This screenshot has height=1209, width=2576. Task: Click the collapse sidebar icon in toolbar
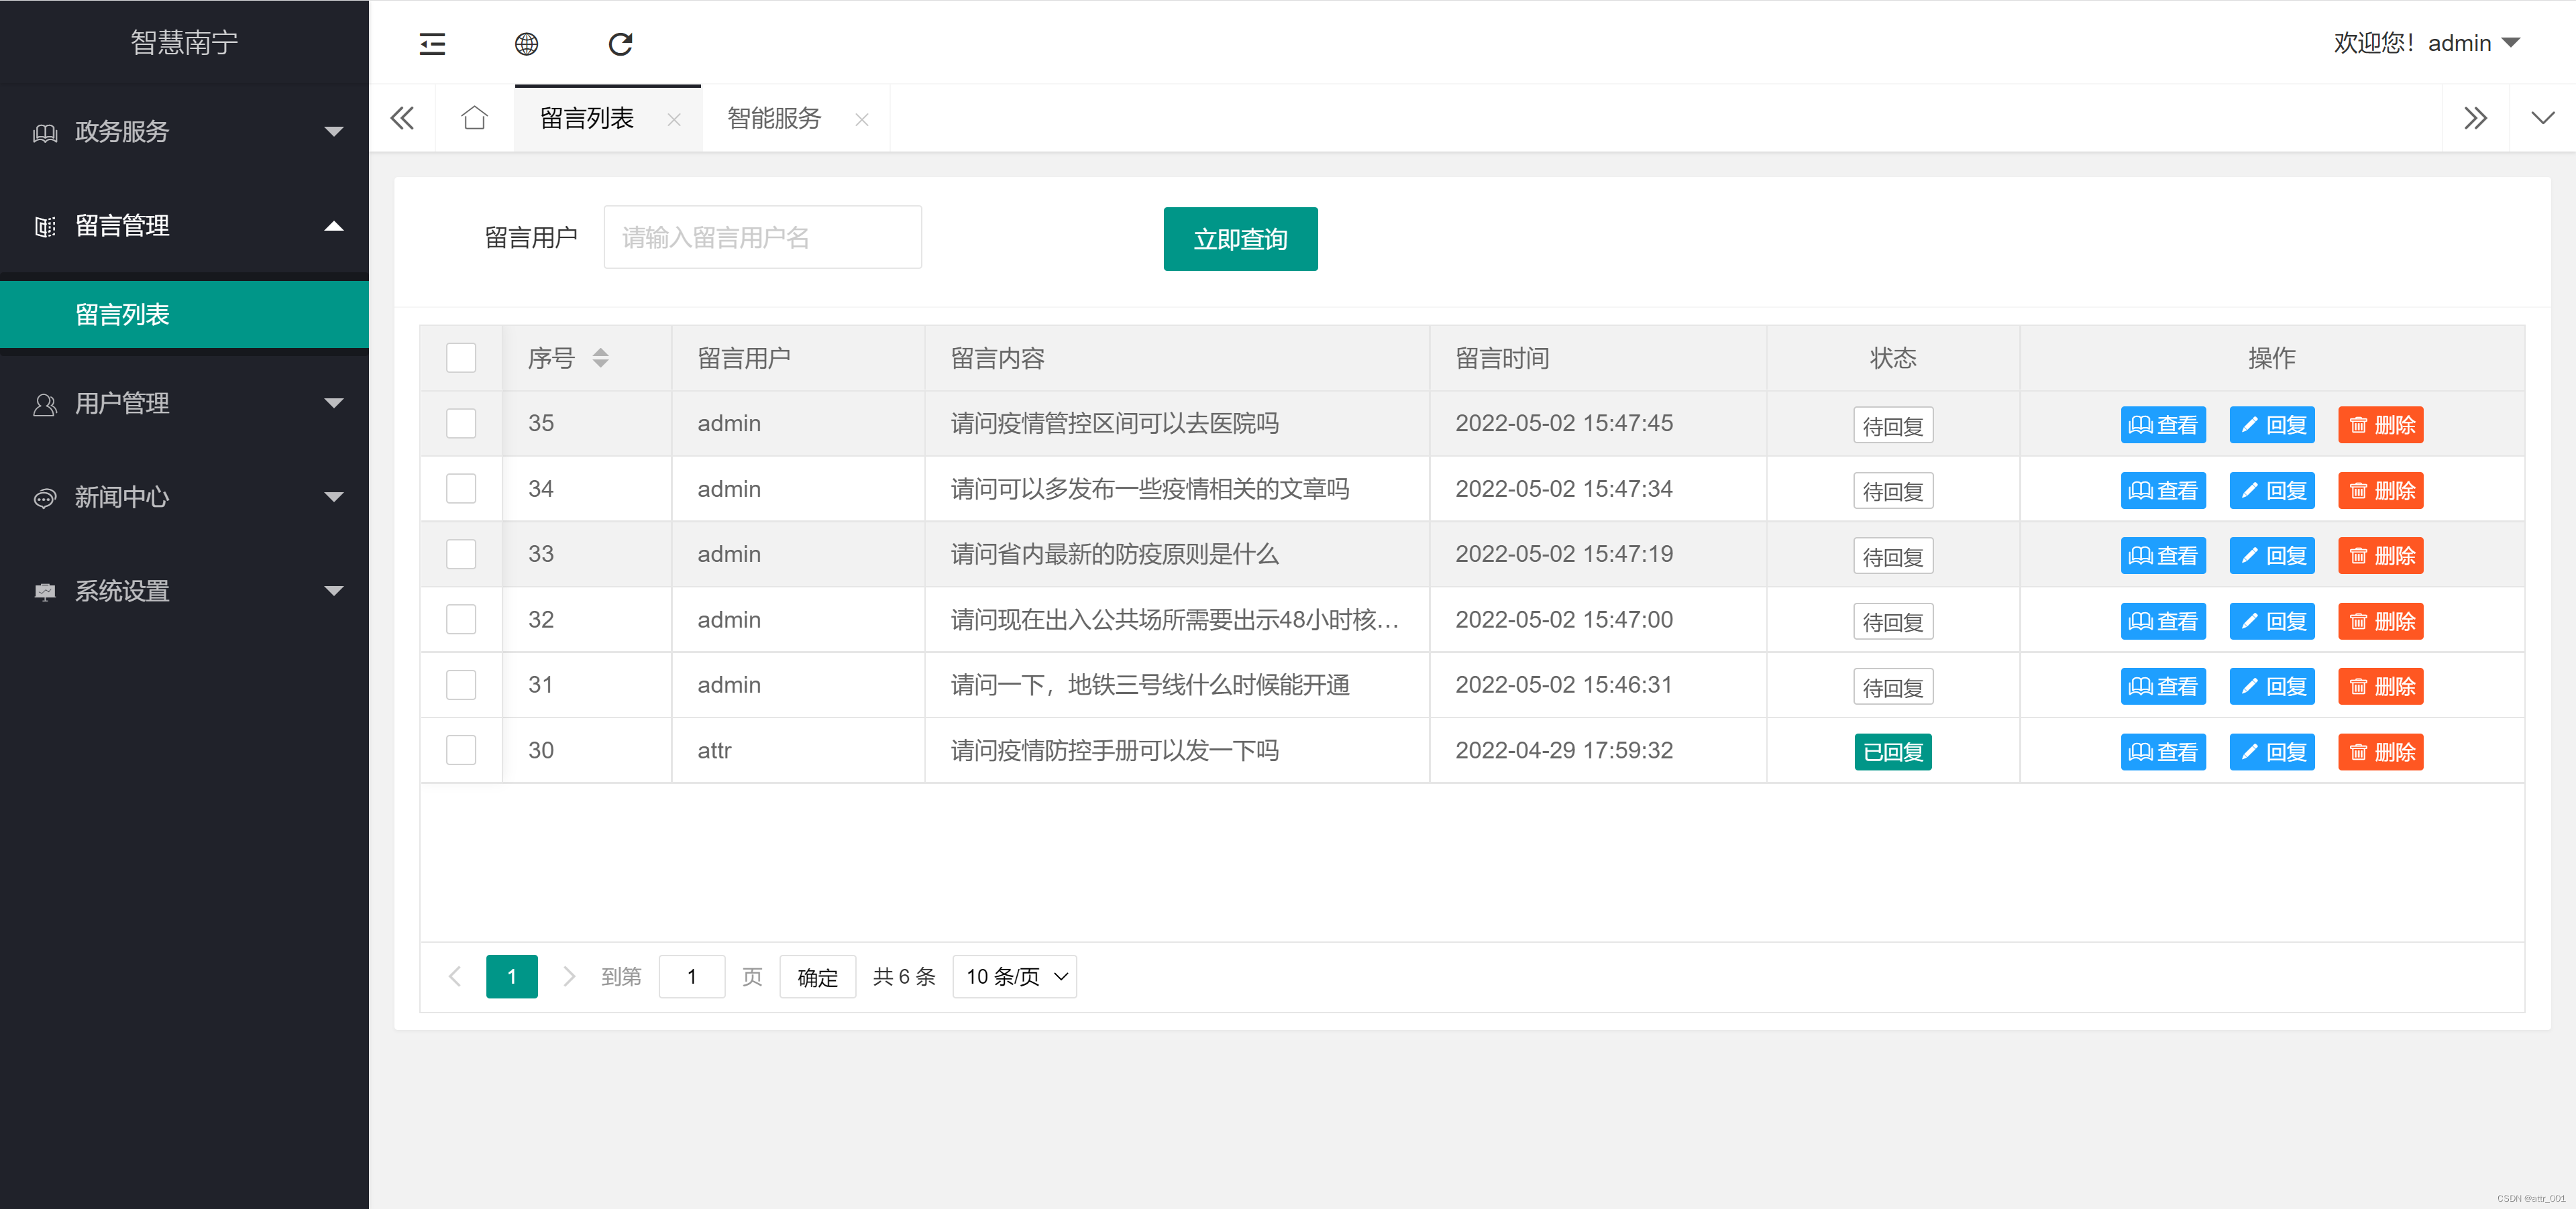click(x=431, y=44)
